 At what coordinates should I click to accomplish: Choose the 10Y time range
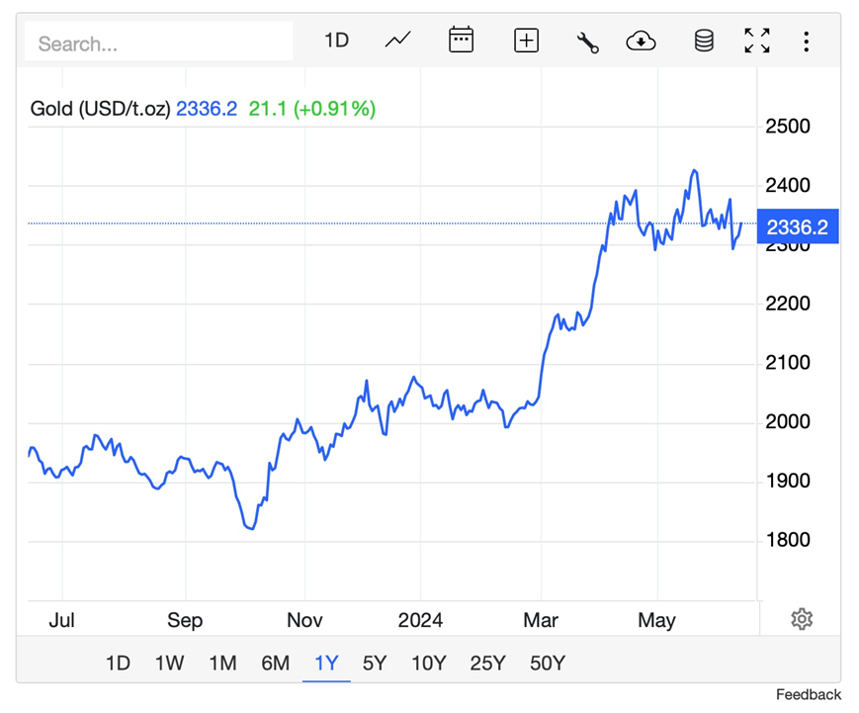click(x=428, y=663)
